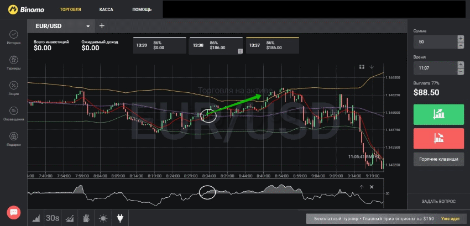Toggle chart fullscreen mode icon

362,67
